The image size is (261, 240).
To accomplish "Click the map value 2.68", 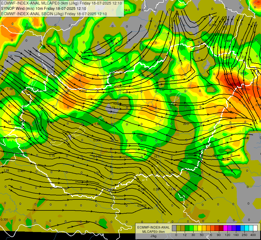I will click(172, 173).
